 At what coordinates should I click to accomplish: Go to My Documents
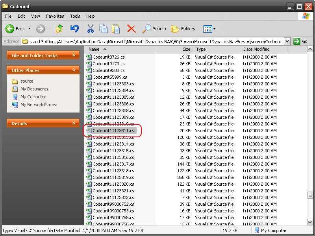point(34,89)
